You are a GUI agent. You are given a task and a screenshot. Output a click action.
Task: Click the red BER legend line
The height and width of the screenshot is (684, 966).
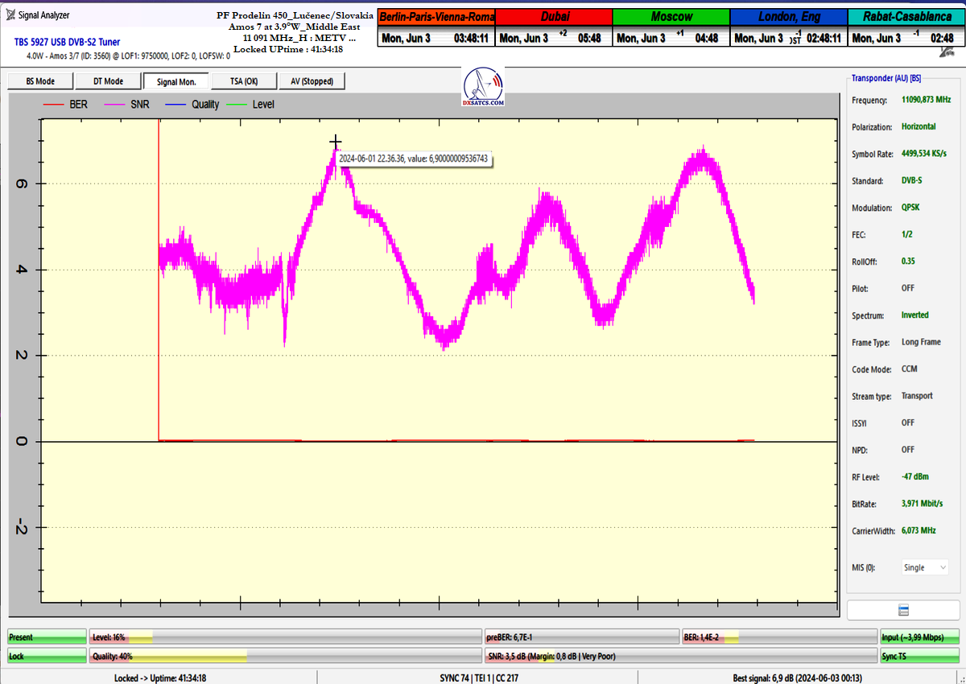click(x=54, y=105)
